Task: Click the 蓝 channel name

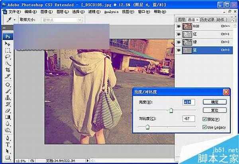Action: [195, 50]
